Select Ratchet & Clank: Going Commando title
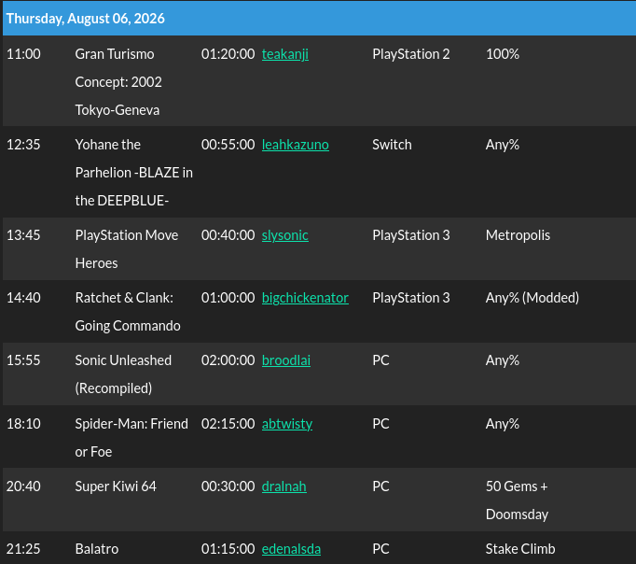This screenshot has width=636, height=564. coord(128,312)
